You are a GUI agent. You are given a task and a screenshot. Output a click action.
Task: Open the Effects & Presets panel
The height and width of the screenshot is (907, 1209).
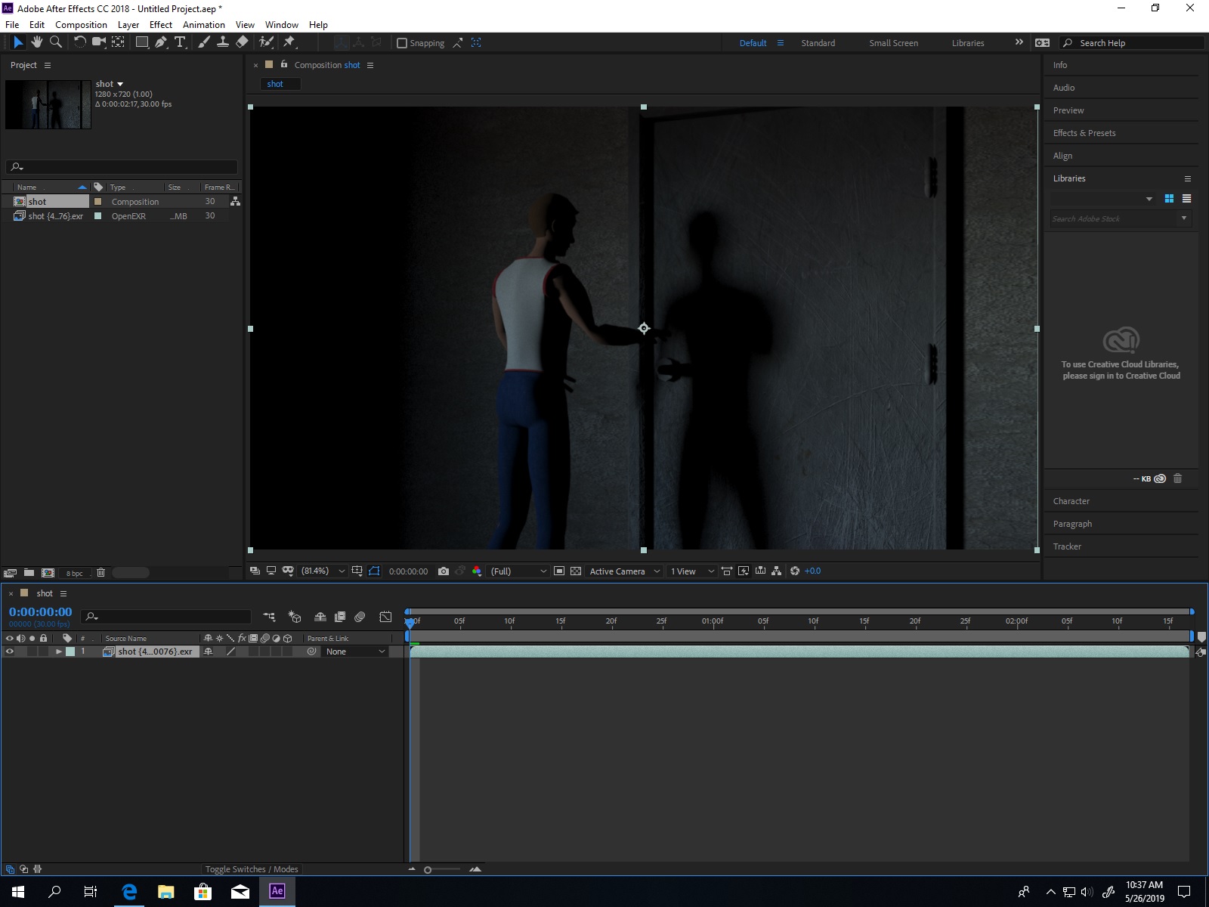(x=1084, y=133)
